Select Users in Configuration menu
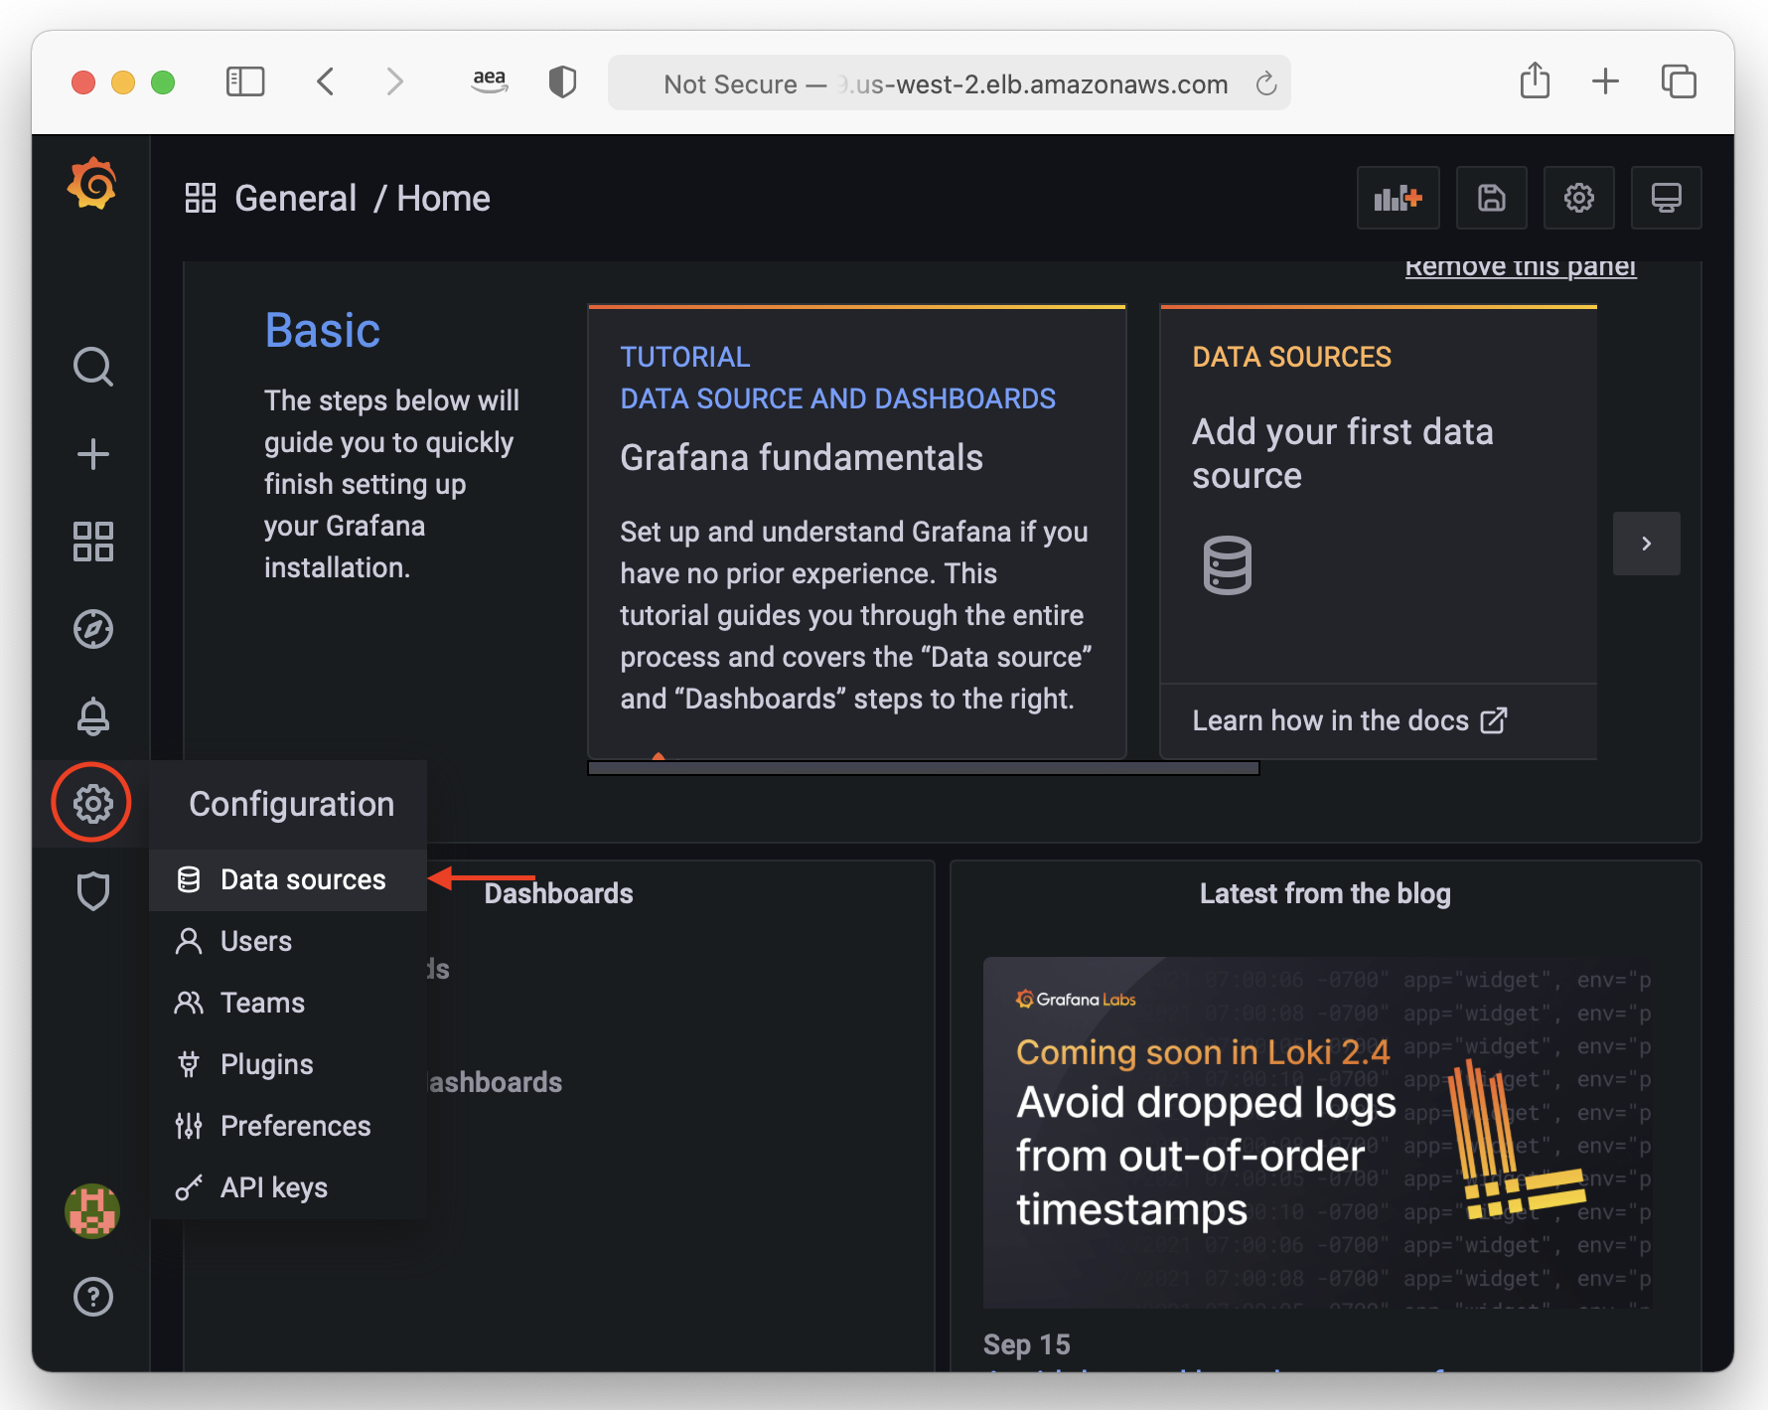This screenshot has width=1768, height=1410. (x=288, y=941)
